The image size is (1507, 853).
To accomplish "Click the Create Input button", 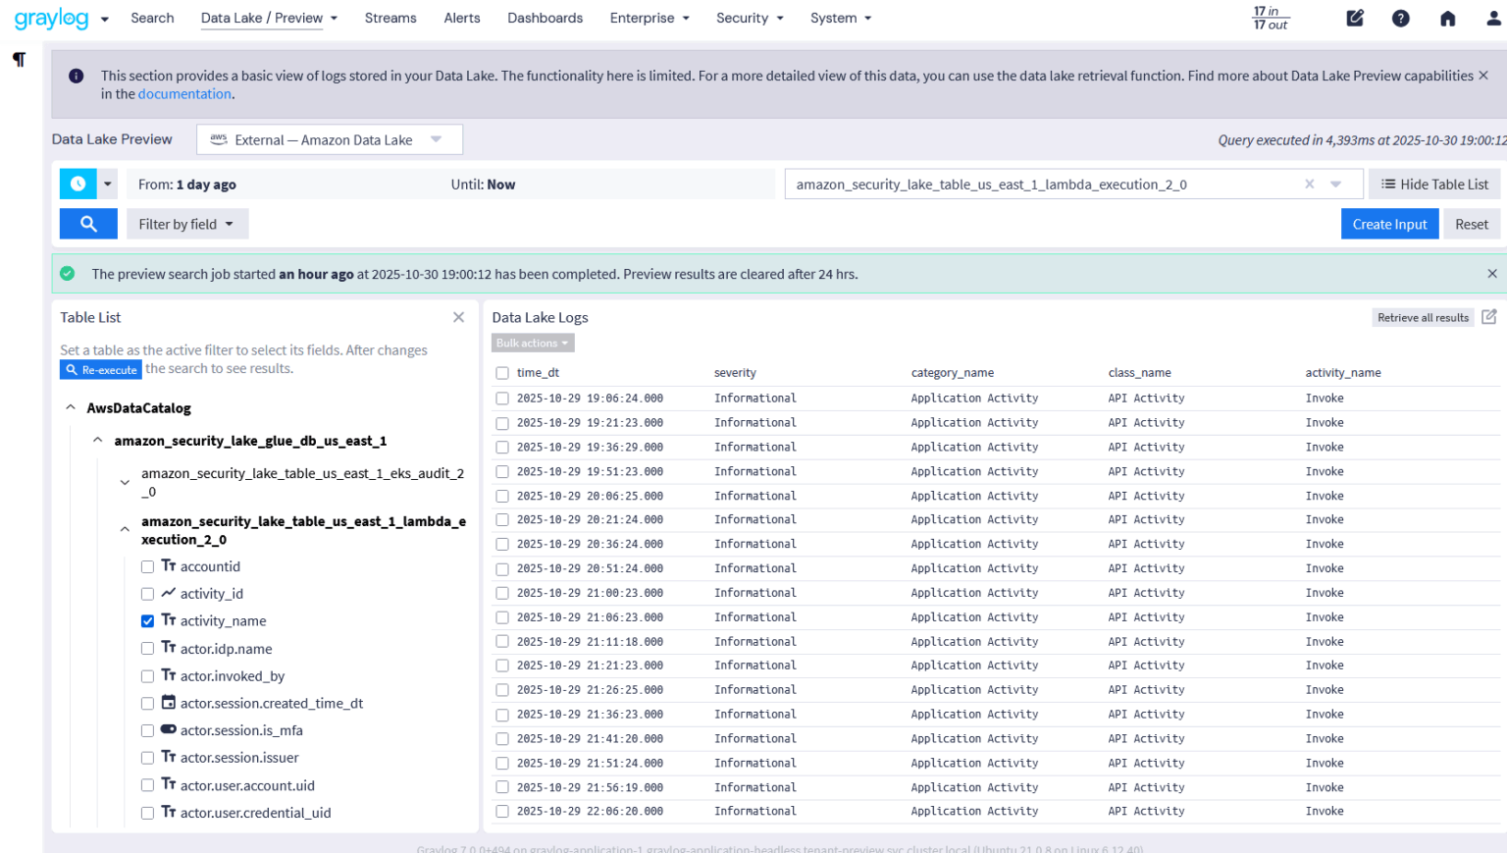I will [x=1389, y=223].
